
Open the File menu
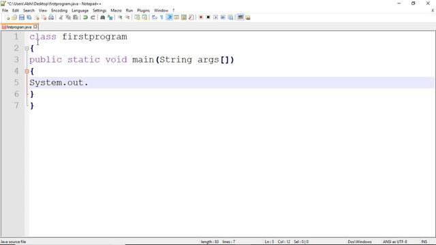coord(5,11)
